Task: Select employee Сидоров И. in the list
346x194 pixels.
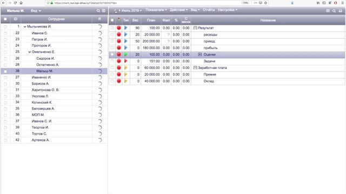Action: pyautogui.click(x=45, y=58)
